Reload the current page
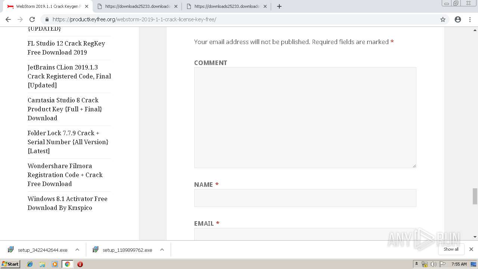This screenshot has width=478, height=269. tap(32, 19)
